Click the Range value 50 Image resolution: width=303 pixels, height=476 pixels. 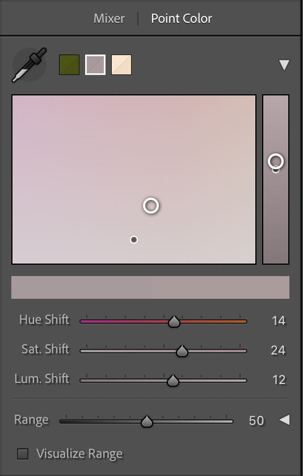(x=256, y=420)
